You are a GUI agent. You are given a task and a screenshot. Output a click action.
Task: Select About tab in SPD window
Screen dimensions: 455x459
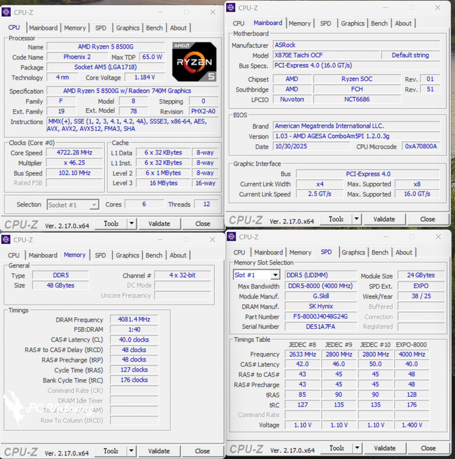(404, 252)
